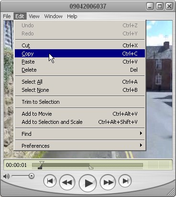This screenshot has width=176, height=197.
Task: Click the 00:00:01 time display
Action: pos(16,165)
